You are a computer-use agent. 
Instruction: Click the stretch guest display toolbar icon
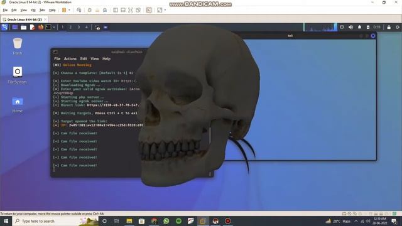point(160,10)
